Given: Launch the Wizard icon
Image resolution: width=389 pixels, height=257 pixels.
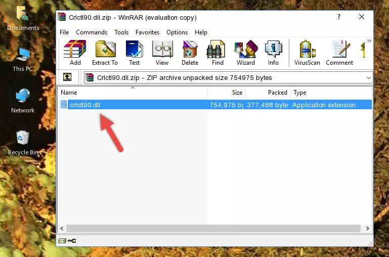Looking at the screenshot, I should coord(246,49).
